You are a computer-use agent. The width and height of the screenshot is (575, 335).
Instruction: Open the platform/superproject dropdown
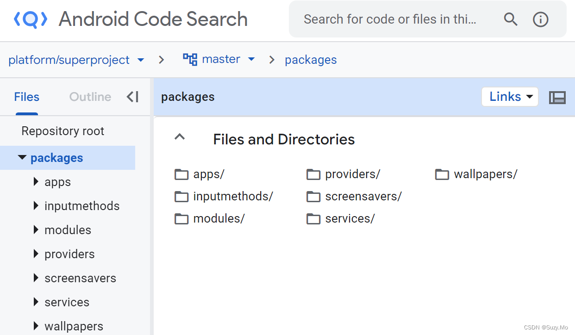(x=141, y=60)
